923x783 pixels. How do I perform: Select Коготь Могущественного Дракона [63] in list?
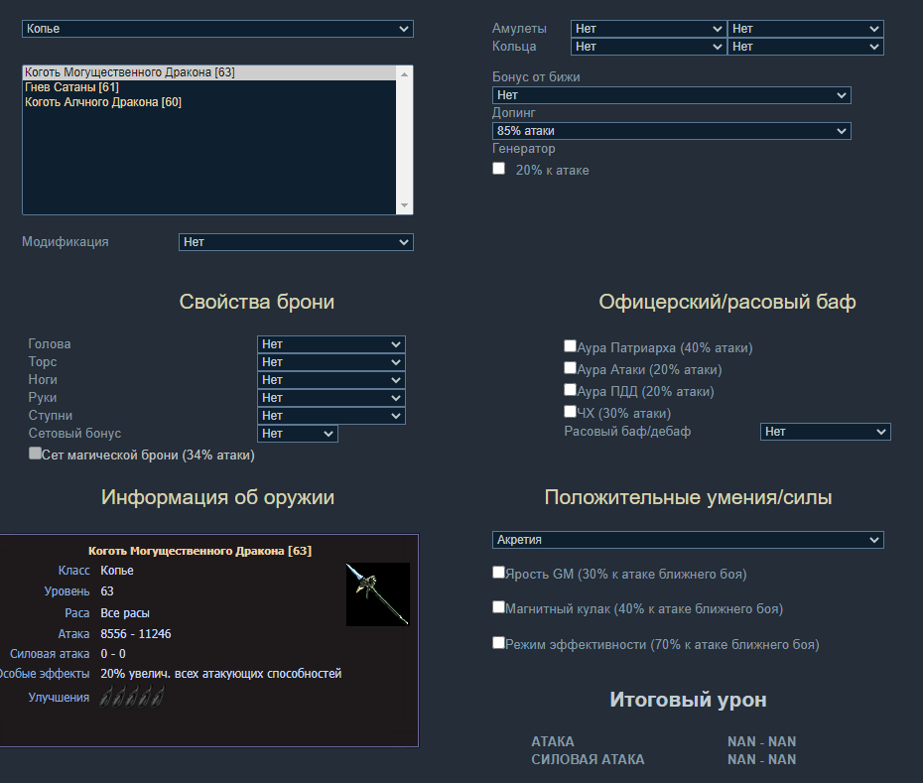[209, 72]
